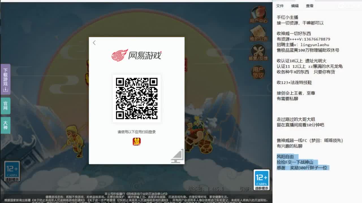
Task: Click the line 收认证10以上 遗址光明火
Action: [301, 61]
